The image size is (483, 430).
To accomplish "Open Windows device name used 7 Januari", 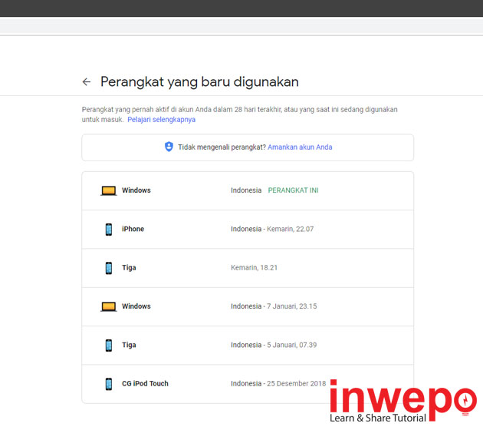I will [136, 306].
